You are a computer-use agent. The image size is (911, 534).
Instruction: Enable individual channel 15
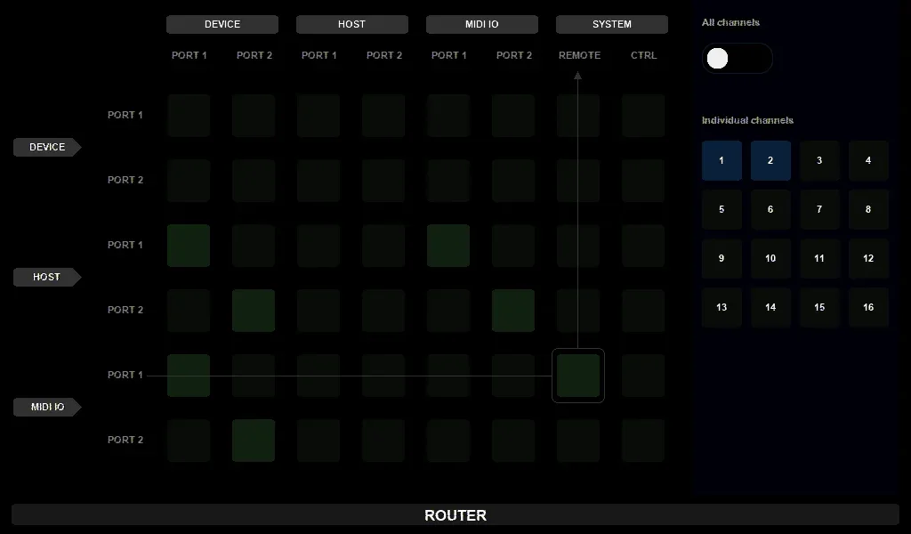pos(819,307)
